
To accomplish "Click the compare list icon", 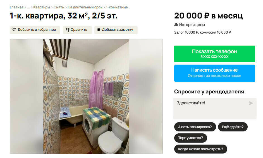I will [68, 30].
